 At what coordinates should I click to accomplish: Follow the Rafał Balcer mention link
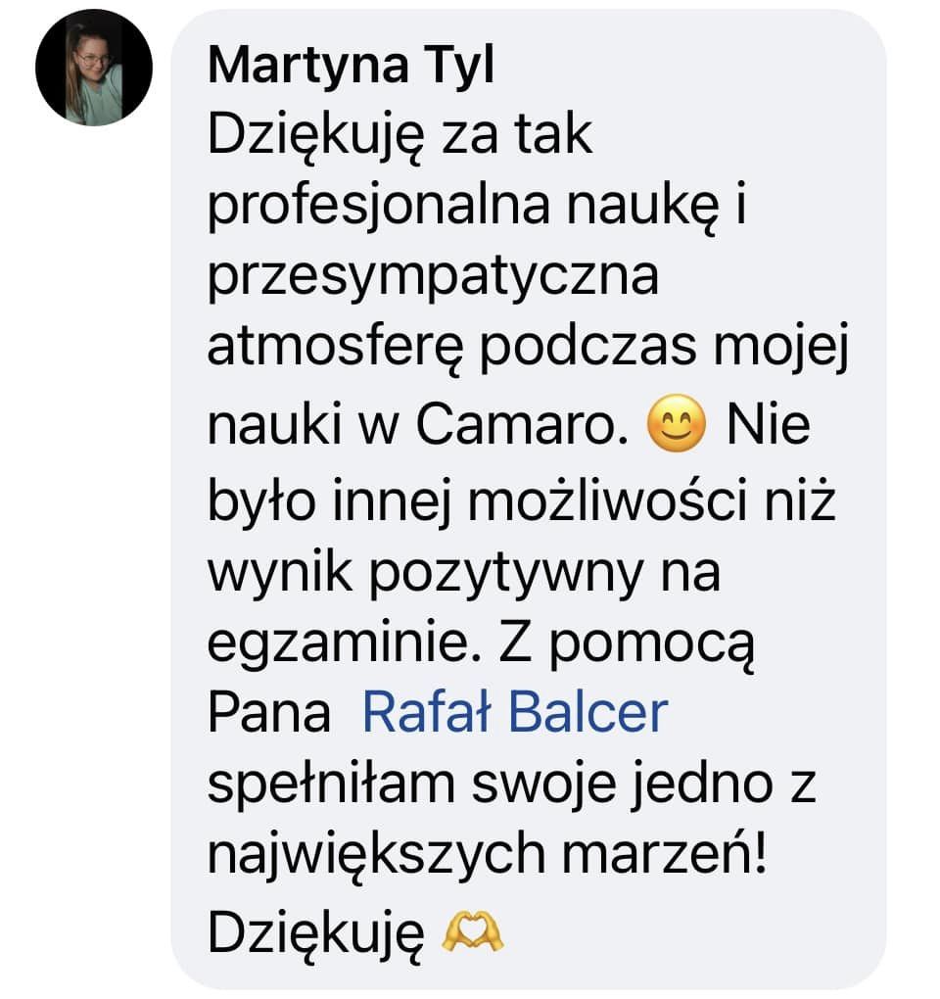(x=515, y=712)
